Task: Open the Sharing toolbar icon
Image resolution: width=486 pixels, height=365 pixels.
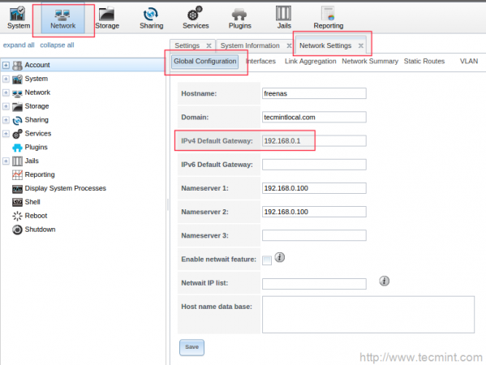Action: [x=151, y=15]
